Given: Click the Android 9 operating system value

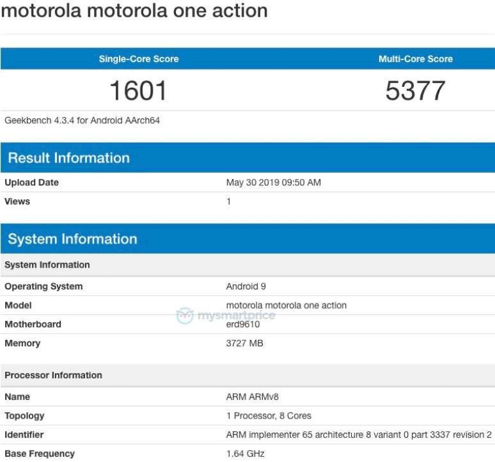Looking at the screenshot, I should 247,286.
